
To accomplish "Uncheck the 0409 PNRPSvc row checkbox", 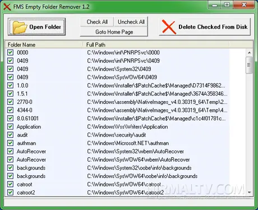I will (10, 61).
